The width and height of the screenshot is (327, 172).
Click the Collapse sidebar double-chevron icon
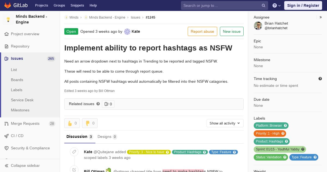pos(7,166)
